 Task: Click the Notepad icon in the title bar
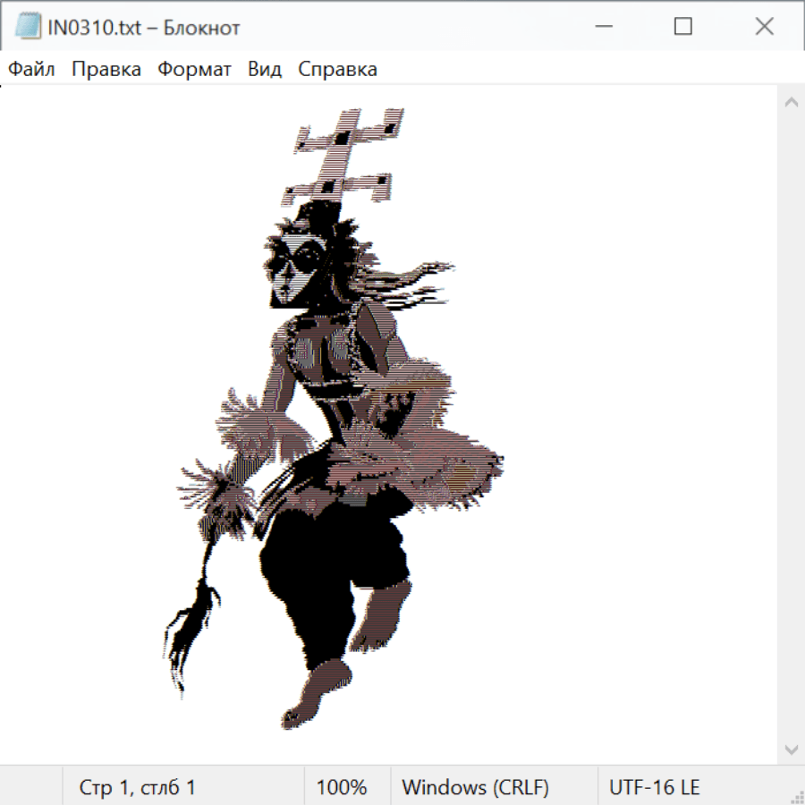pyautogui.click(x=28, y=27)
